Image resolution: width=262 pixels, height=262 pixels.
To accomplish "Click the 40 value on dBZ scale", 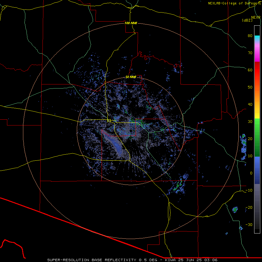I will coord(250,105).
